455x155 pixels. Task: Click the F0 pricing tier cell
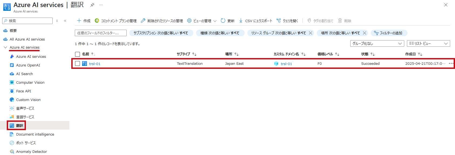click(x=320, y=63)
